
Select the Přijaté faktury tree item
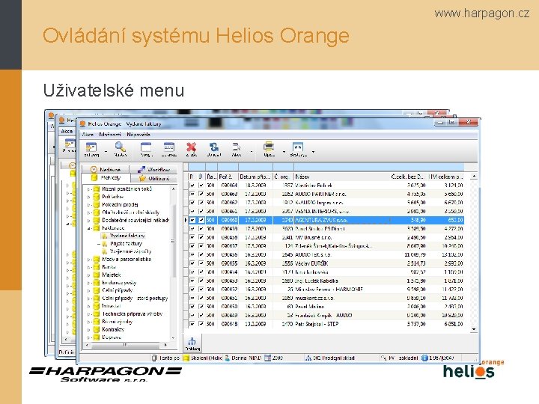tap(127, 244)
